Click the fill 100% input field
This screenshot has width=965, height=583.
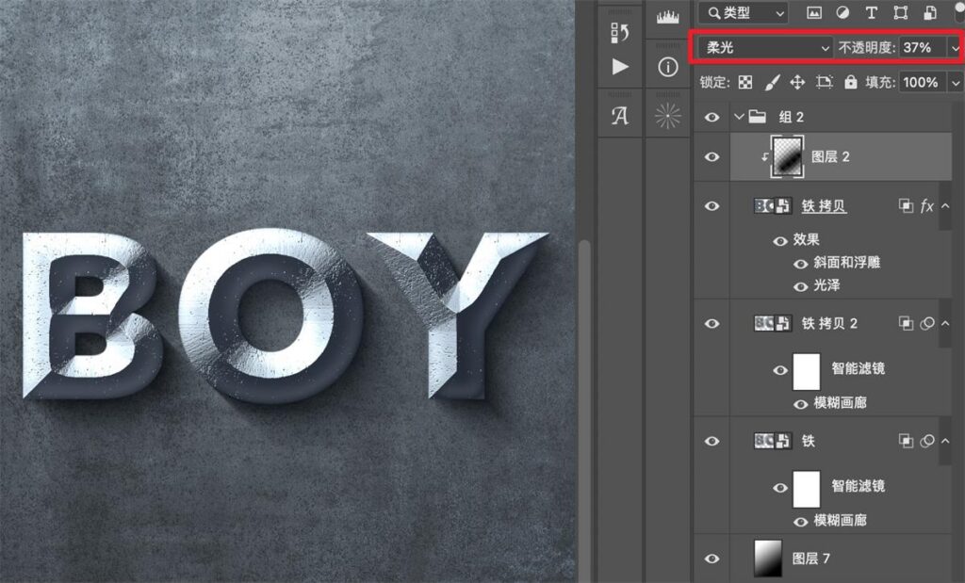pyautogui.click(x=921, y=82)
